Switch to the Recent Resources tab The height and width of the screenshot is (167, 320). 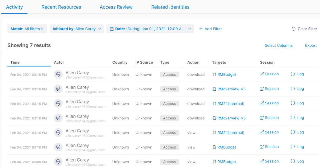point(61,7)
